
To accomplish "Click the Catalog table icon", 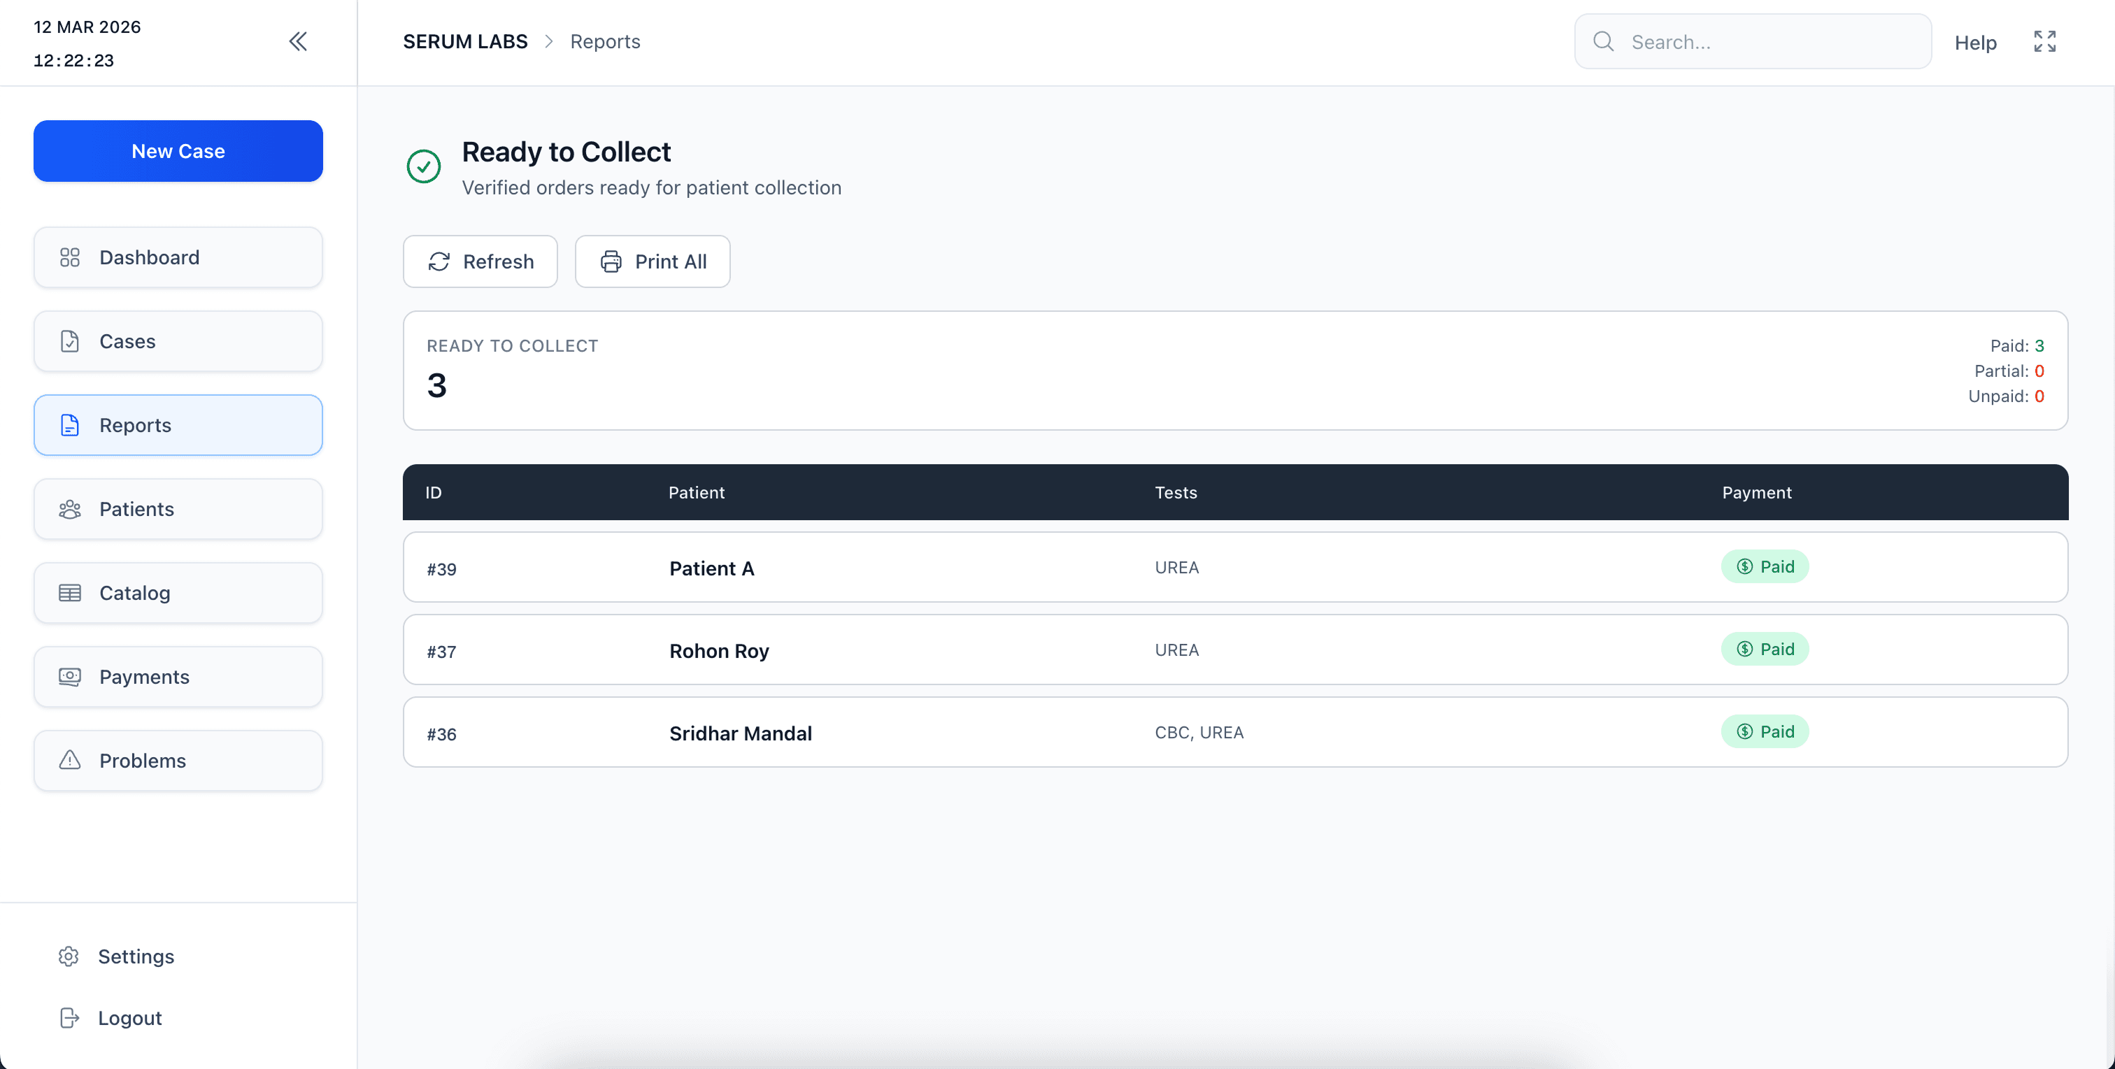I will click(x=70, y=593).
